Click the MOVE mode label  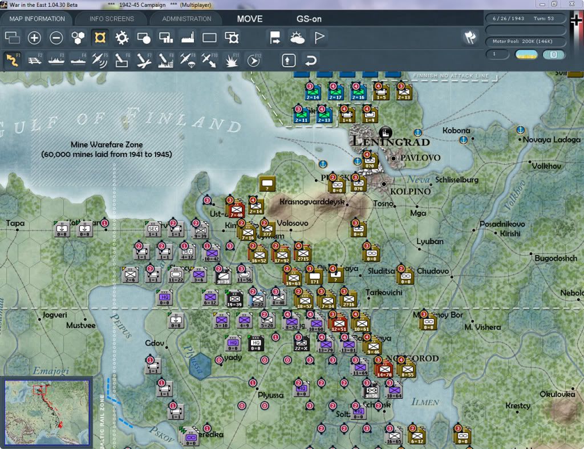(x=250, y=19)
